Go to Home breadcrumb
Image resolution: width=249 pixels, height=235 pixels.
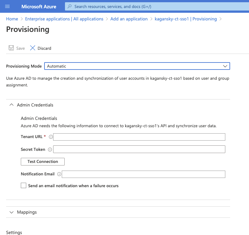12,19
